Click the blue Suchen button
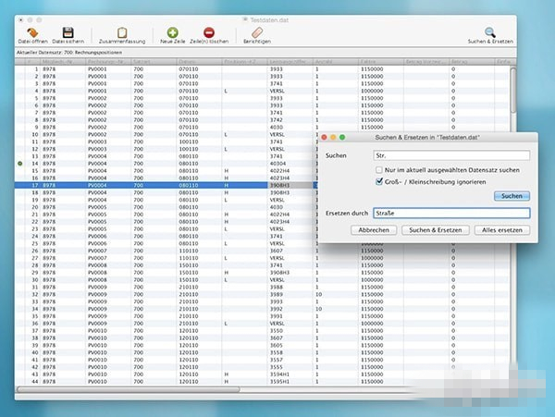 pyautogui.click(x=511, y=196)
